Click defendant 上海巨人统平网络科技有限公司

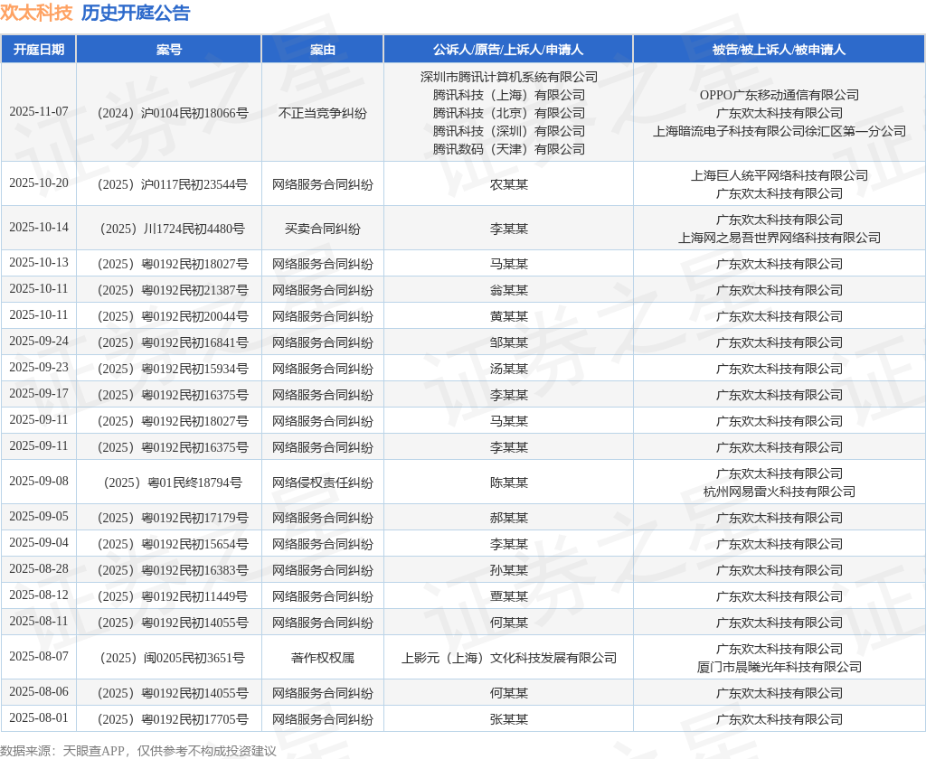tap(779, 175)
